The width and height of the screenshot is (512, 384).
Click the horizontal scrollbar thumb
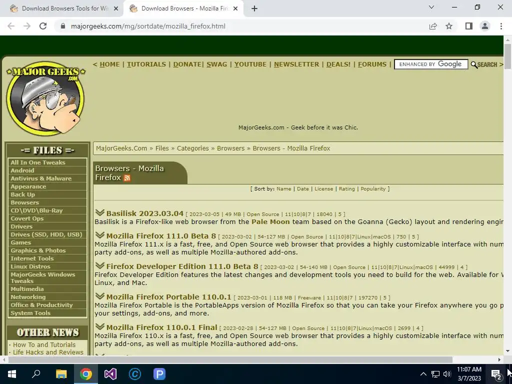pyautogui.click(x=230, y=359)
